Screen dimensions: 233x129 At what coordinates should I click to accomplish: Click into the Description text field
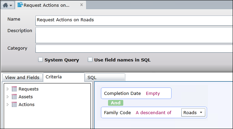coord(134,35)
